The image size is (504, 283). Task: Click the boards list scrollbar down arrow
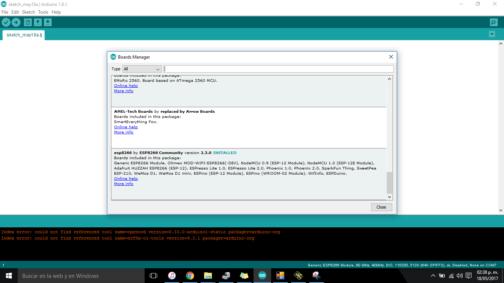(x=389, y=197)
